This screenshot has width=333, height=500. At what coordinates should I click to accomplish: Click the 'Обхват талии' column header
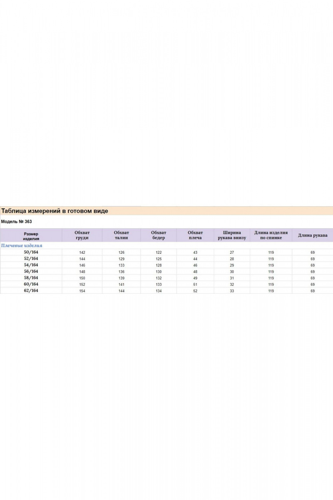click(x=121, y=235)
